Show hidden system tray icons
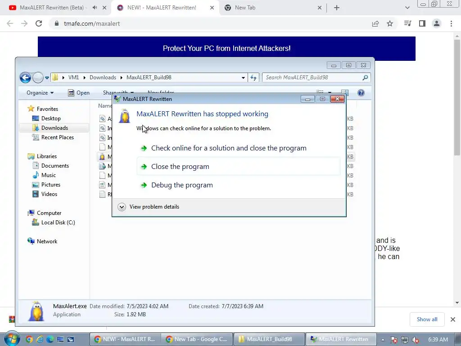 [x=383, y=340]
